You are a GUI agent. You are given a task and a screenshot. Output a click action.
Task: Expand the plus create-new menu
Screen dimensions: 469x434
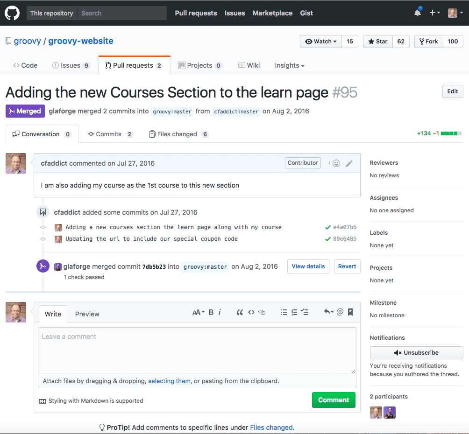[434, 13]
